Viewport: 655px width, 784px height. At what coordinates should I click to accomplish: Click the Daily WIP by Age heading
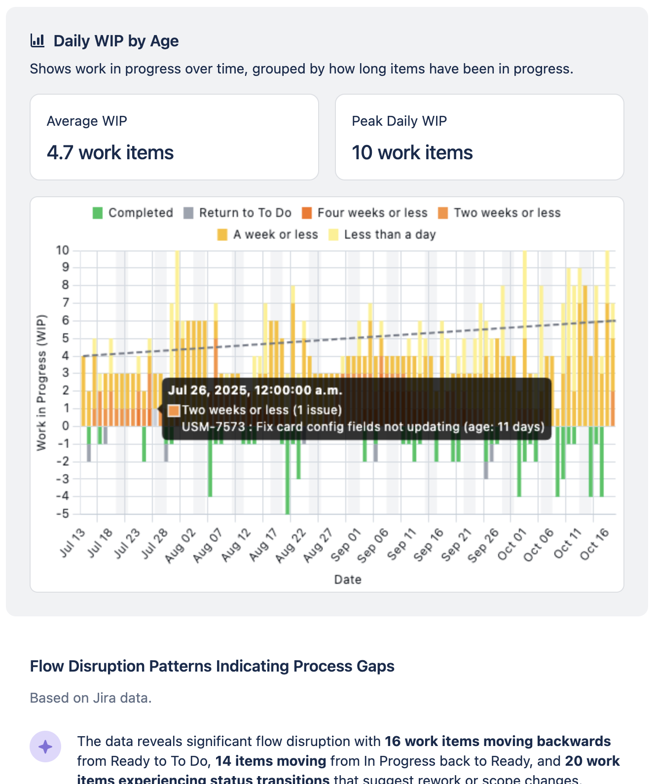pyautogui.click(x=116, y=41)
